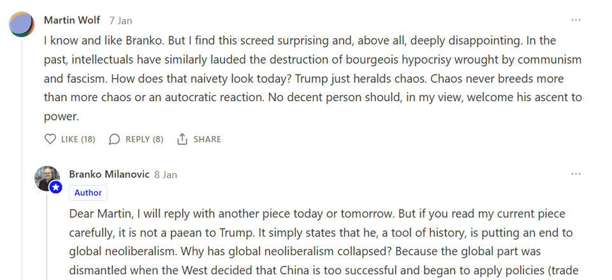612x280 pixels.
Task: Click the REPLY (8) text label
Action: (144, 139)
